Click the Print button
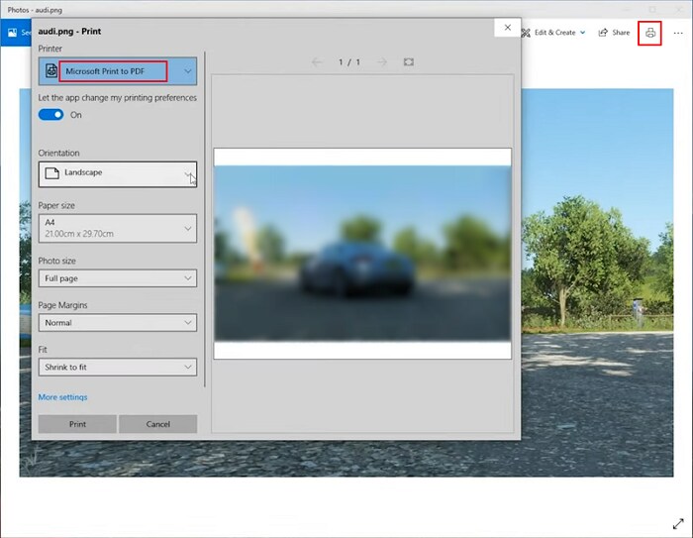Screen dimensions: 693x538 coord(77,424)
